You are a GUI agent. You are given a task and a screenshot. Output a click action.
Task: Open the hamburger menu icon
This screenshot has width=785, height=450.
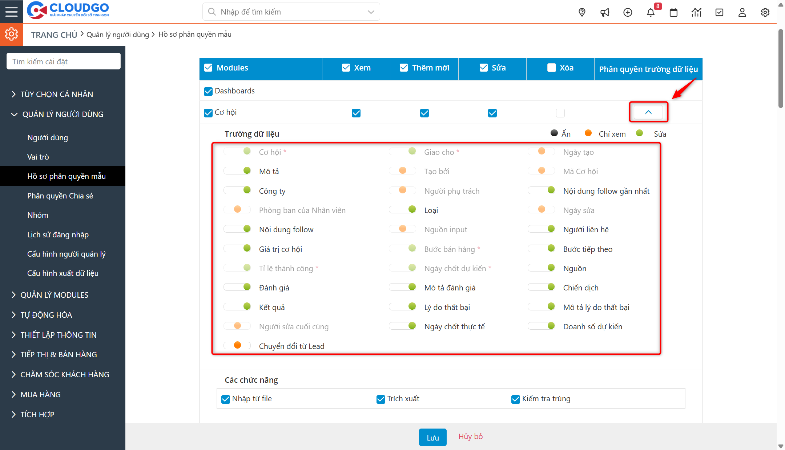(11, 12)
